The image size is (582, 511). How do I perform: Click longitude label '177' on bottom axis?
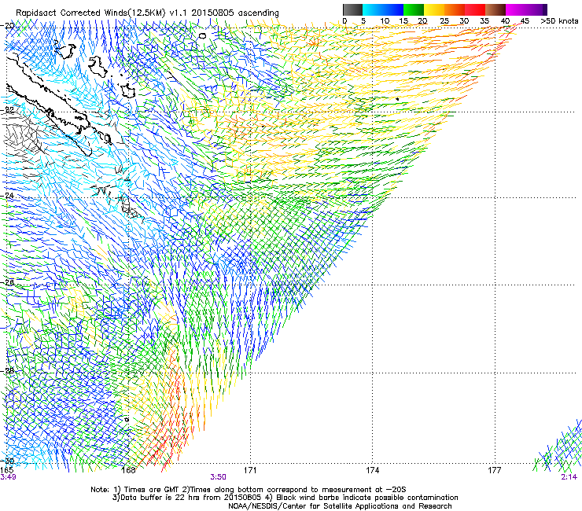click(x=495, y=470)
